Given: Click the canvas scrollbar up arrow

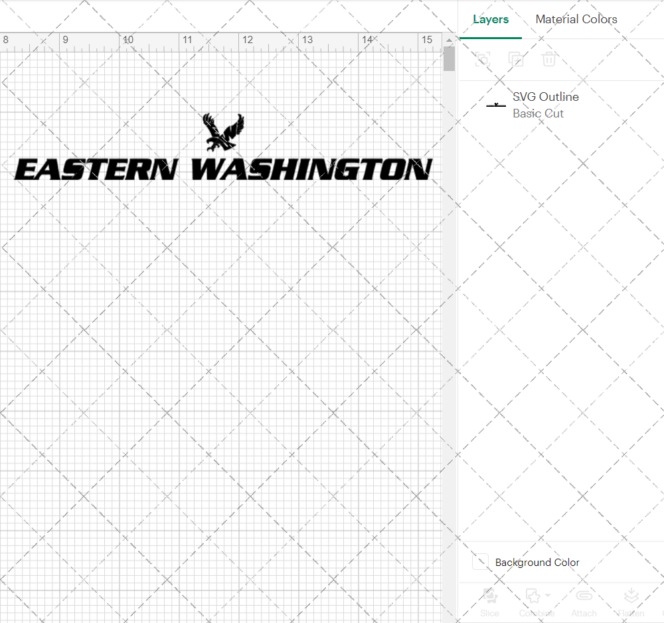Looking at the screenshot, I should (449, 40).
